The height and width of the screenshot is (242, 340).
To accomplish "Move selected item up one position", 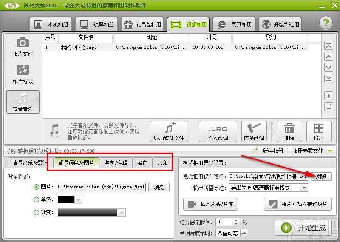I will click(329, 57).
